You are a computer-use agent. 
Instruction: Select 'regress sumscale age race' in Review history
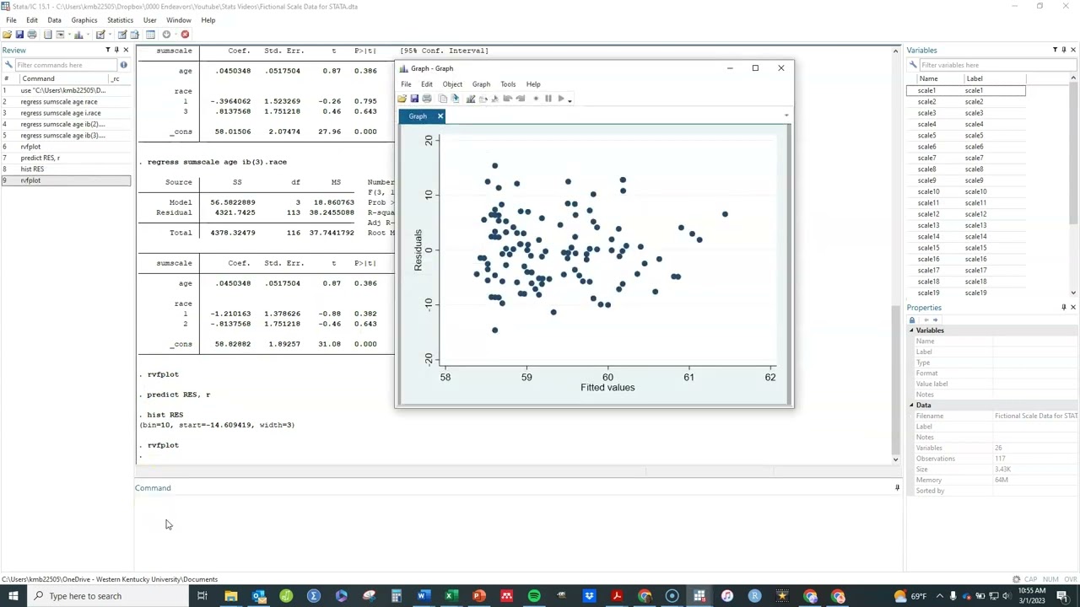(x=66, y=101)
